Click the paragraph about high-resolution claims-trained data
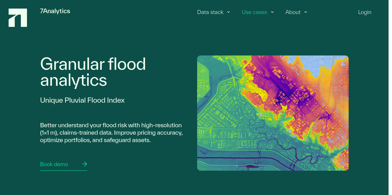 (x=111, y=133)
